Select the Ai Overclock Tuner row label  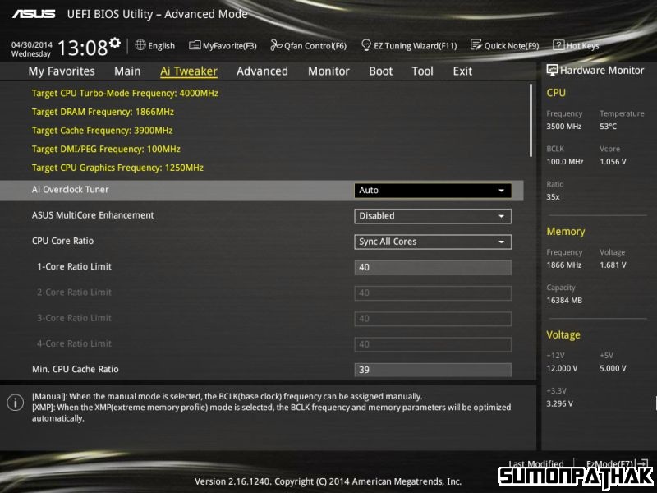pos(70,190)
